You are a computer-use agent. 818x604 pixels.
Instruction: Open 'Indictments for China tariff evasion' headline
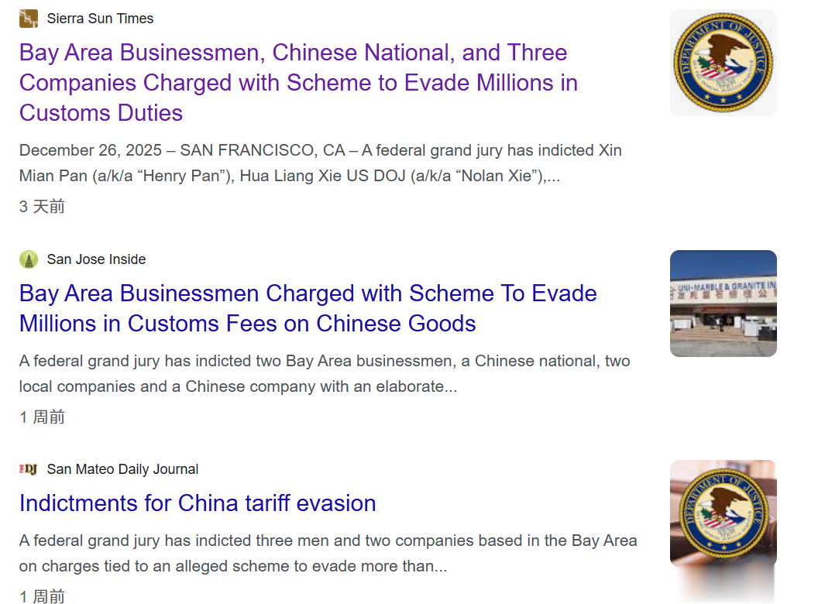(198, 503)
